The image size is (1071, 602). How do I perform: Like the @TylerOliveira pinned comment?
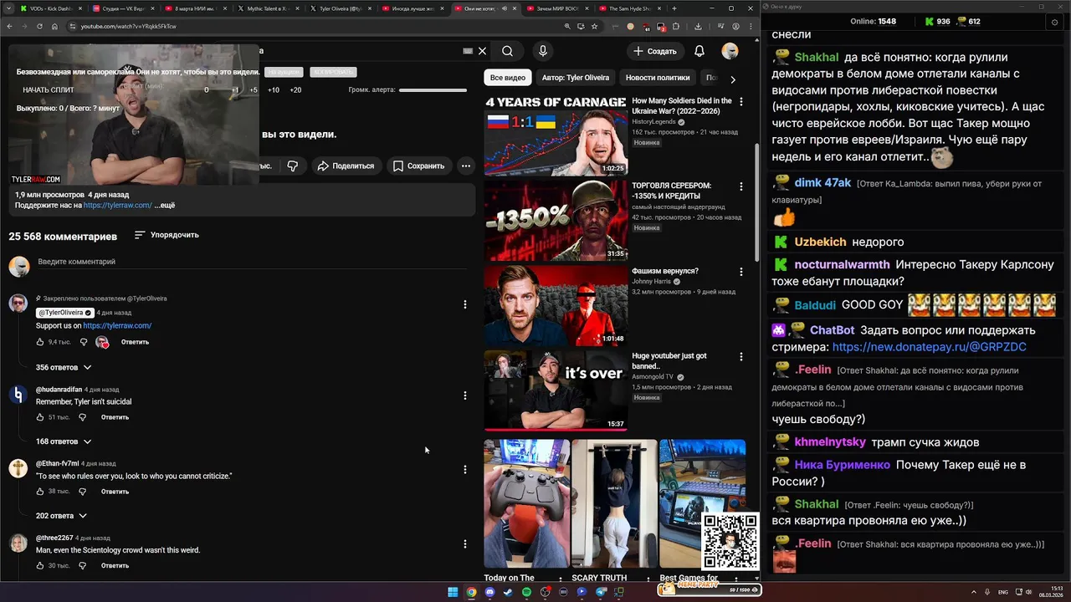40,342
